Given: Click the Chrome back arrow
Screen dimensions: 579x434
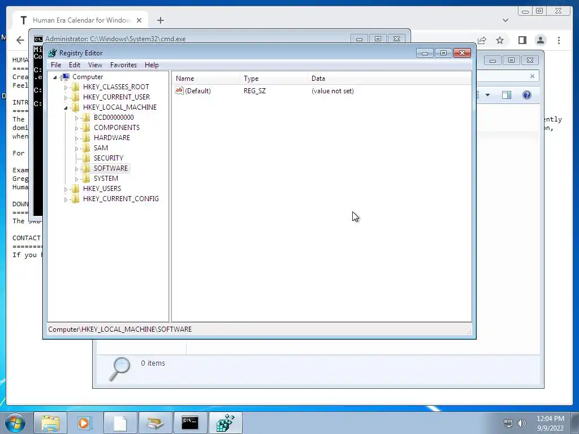Looking at the screenshot, I should click(20, 40).
